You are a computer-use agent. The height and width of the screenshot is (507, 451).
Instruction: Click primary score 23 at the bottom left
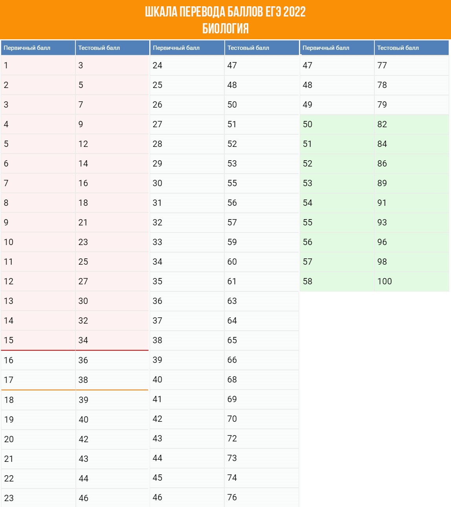[x=38, y=498]
